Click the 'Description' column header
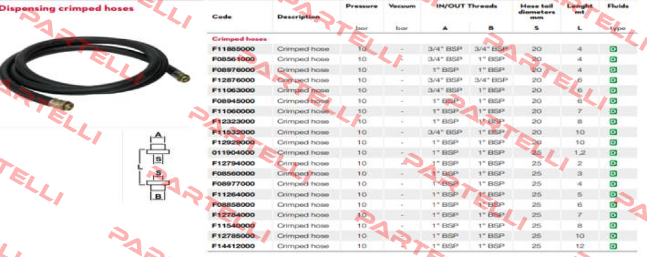647x257 pixels. [x=298, y=17]
